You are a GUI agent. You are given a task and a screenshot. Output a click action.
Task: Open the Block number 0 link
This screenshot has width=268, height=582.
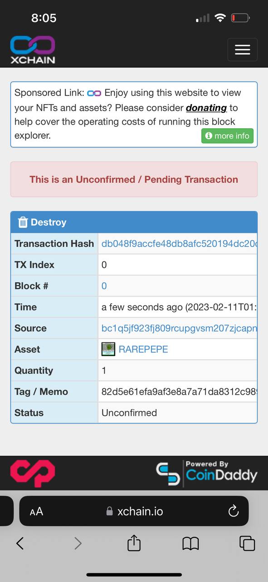[104, 286]
